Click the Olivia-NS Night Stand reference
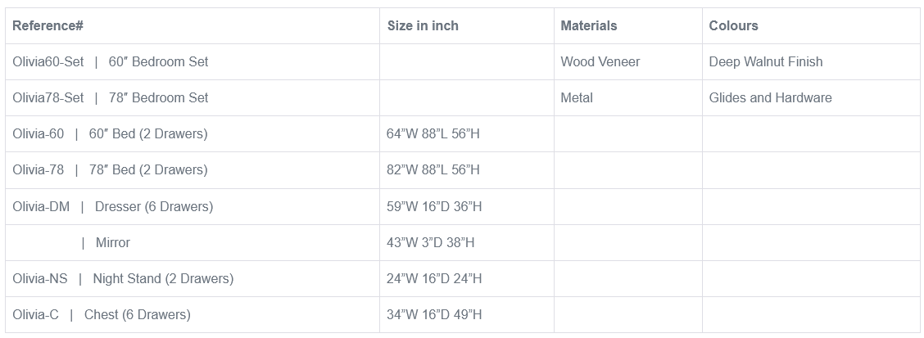This screenshot has width=924, height=338. pyautogui.click(x=123, y=279)
